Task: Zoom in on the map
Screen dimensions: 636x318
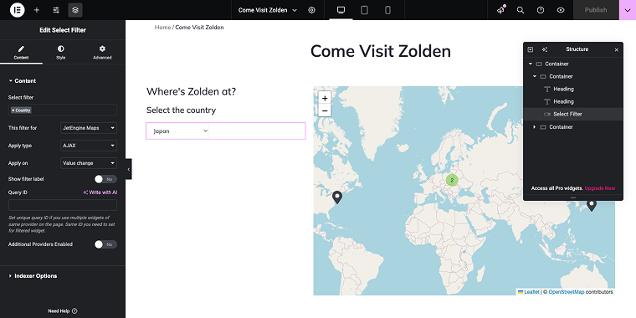Action: [x=325, y=98]
